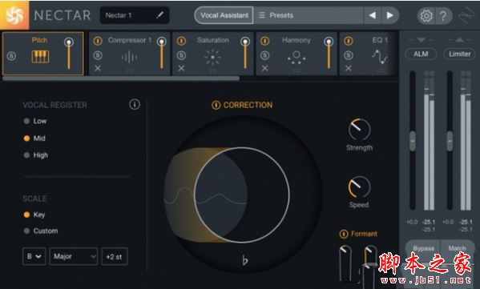Click the +2 st transpose field
This screenshot has height=289, width=480.
click(115, 256)
